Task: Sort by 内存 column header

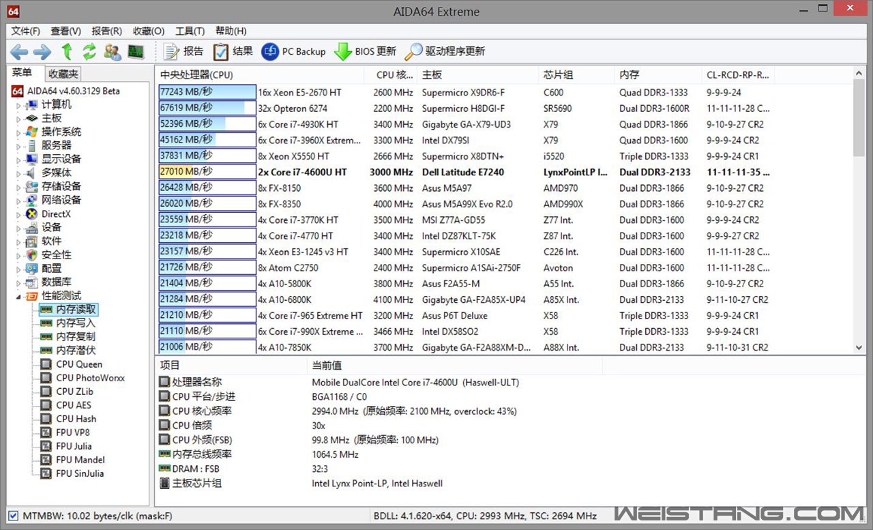Action: point(658,75)
